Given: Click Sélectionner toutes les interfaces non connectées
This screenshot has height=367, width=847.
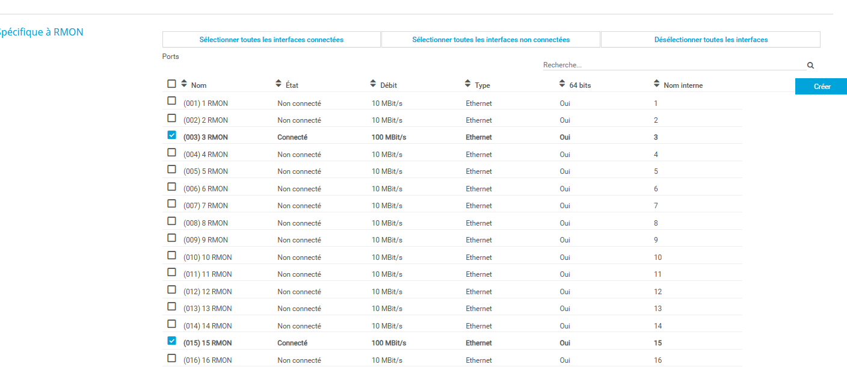Looking at the screenshot, I should 491,40.
